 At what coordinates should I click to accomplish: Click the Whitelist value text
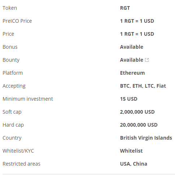click(131, 151)
